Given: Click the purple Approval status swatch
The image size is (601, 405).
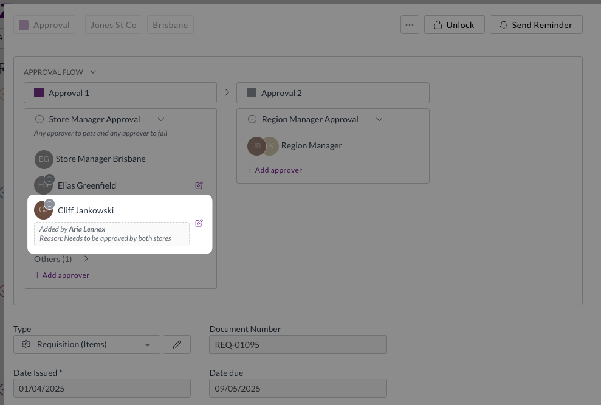Looking at the screenshot, I should point(24,25).
